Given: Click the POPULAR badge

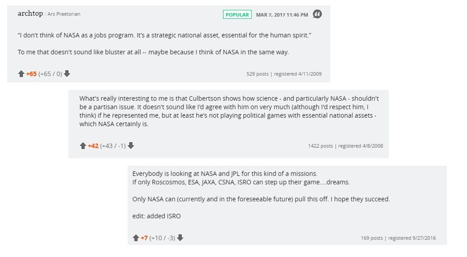Looking at the screenshot, I should coord(237,15).
